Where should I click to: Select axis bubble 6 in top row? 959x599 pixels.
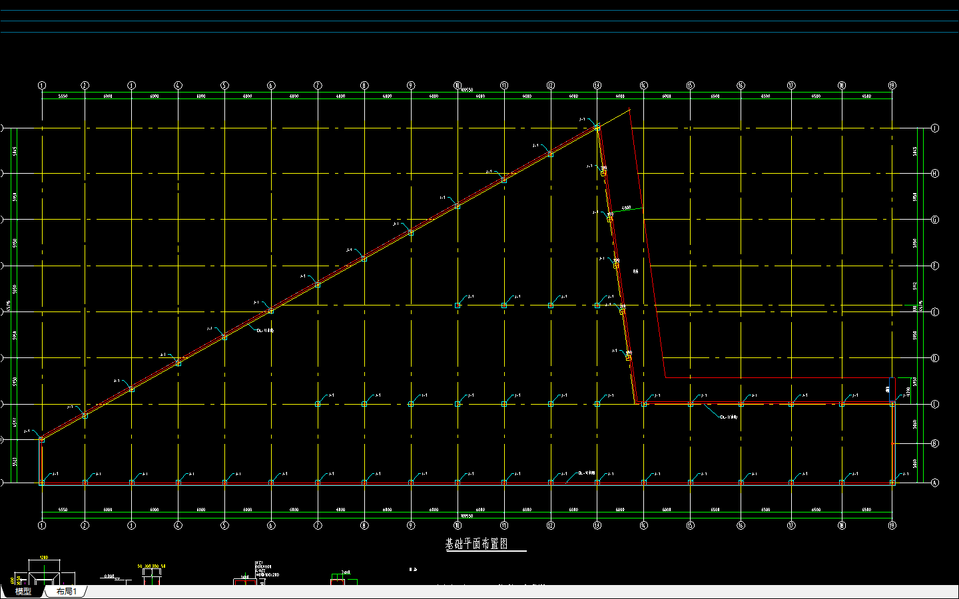pyautogui.click(x=271, y=85)
